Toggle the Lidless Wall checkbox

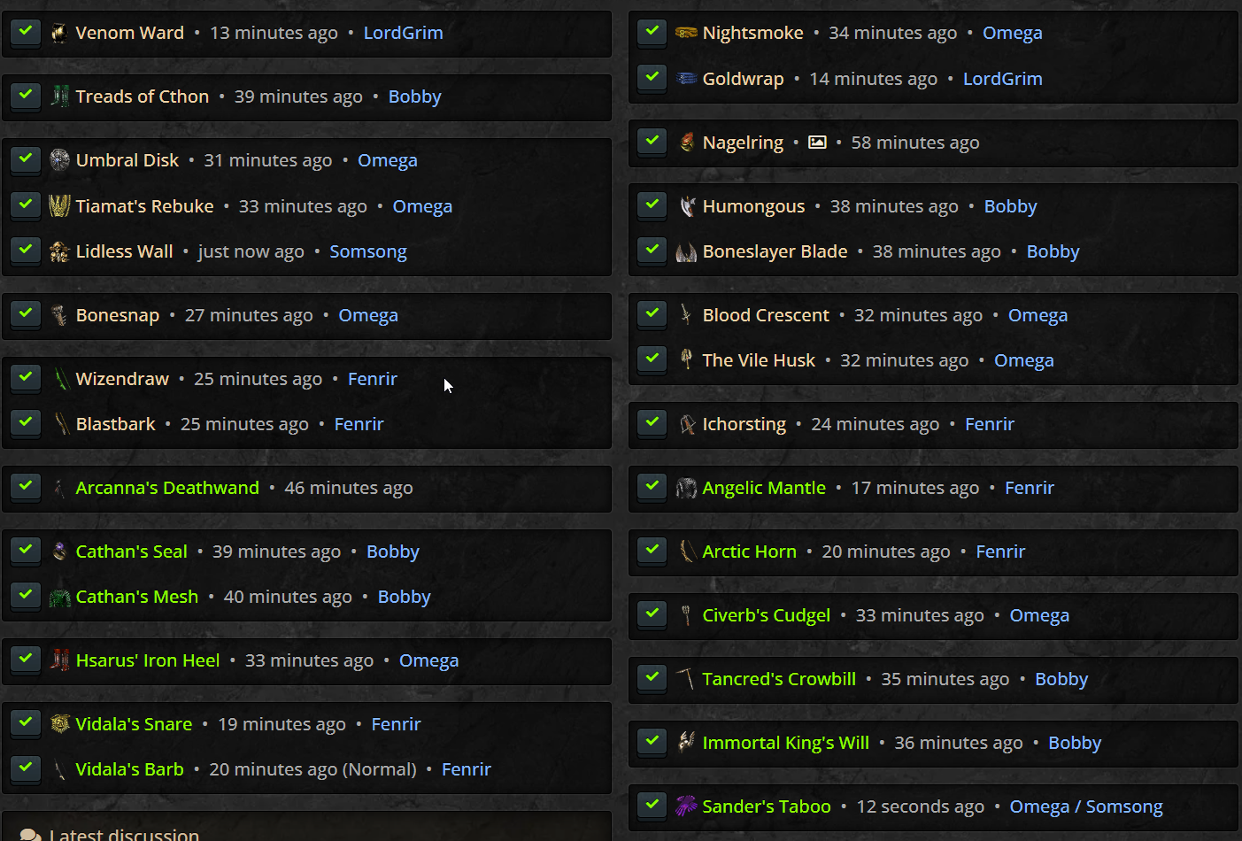pyautogui.click(x=26, y=251)
